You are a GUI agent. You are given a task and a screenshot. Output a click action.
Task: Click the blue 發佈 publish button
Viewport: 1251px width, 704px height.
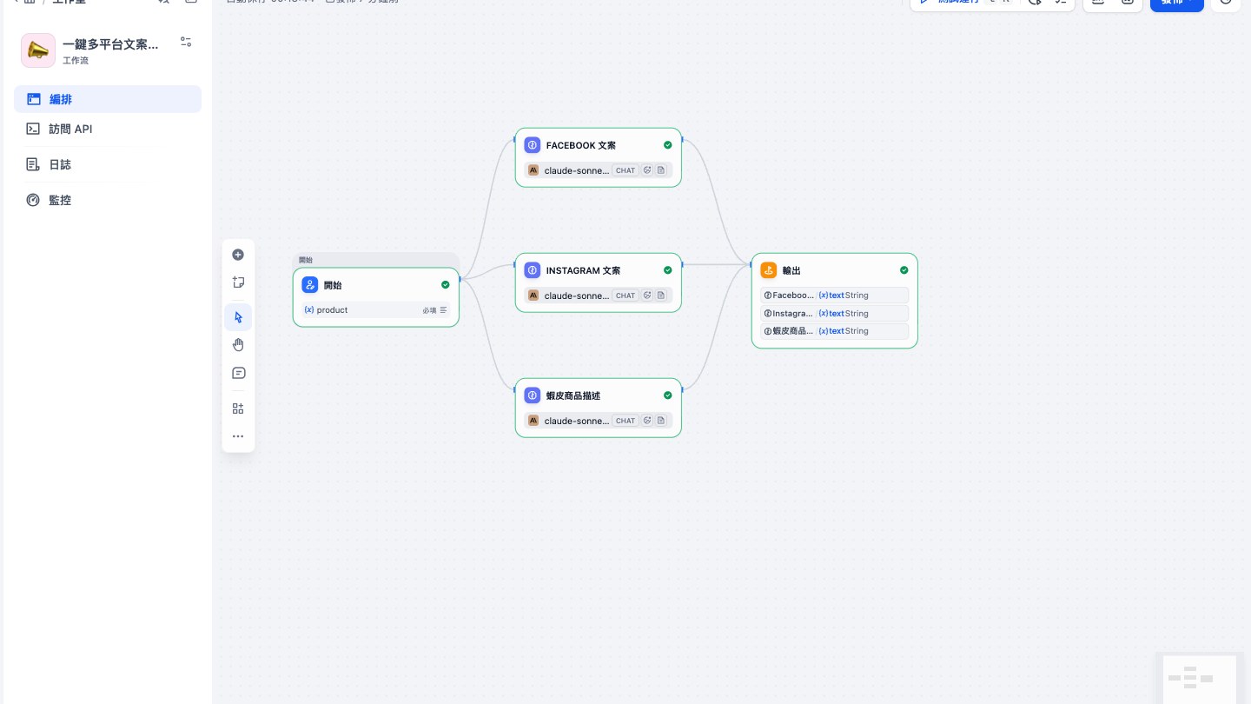point(1176,3)
